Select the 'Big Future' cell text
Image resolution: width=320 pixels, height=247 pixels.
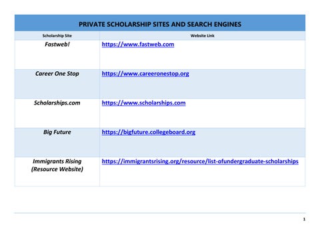[57, 132]
